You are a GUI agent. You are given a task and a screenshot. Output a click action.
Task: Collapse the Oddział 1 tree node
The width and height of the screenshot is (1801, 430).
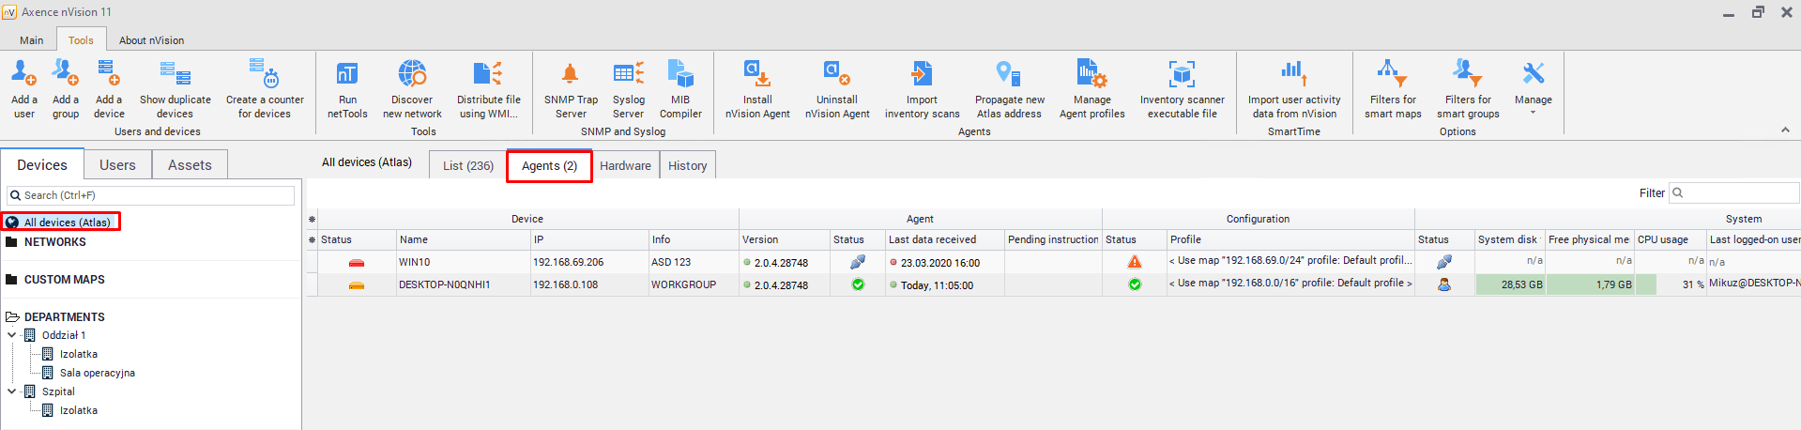[x=12, y=335]
